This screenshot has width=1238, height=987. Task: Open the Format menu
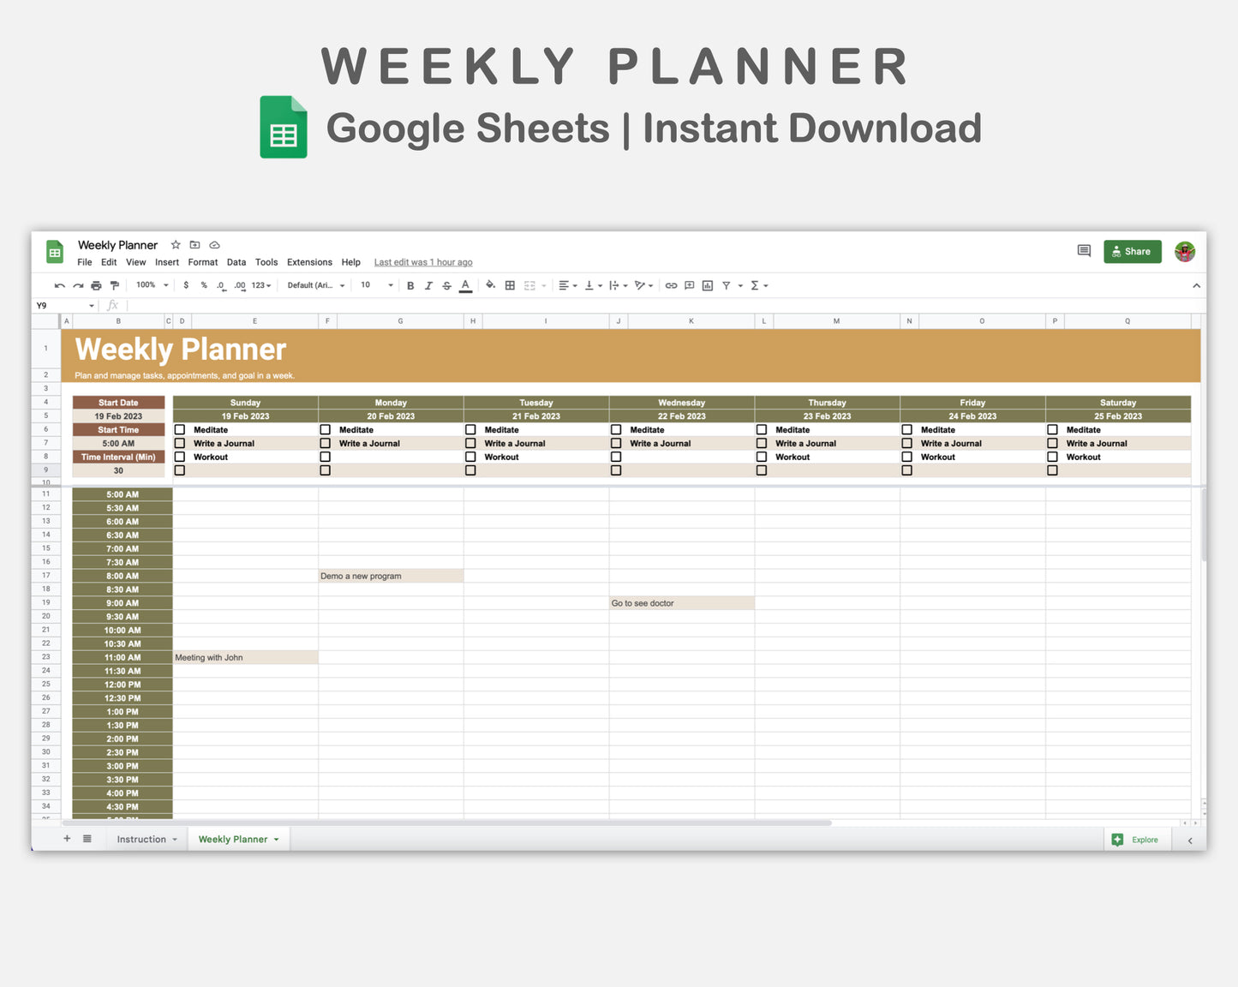tap(202, 262)
